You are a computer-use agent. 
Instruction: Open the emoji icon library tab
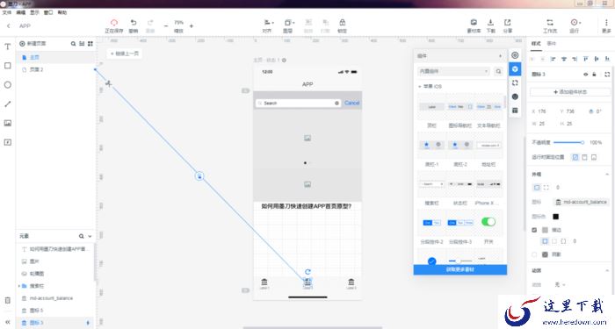515,97
